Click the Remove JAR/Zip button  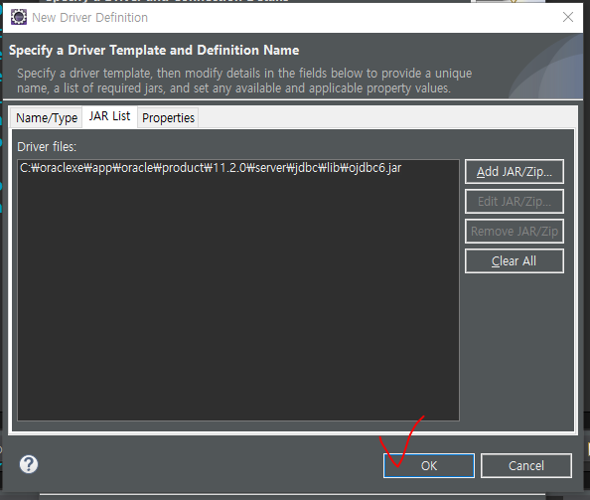[x=515, y=232]
